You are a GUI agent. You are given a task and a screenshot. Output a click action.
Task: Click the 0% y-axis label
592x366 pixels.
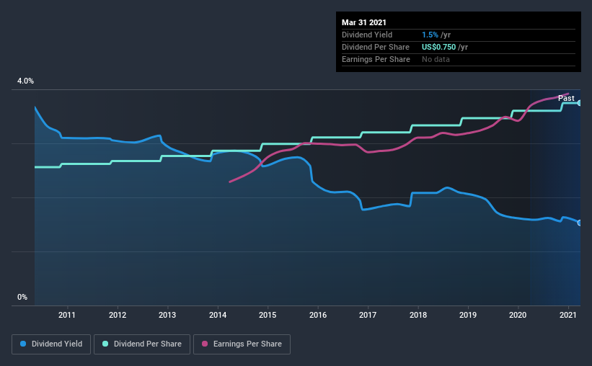[x=22, y=297]
